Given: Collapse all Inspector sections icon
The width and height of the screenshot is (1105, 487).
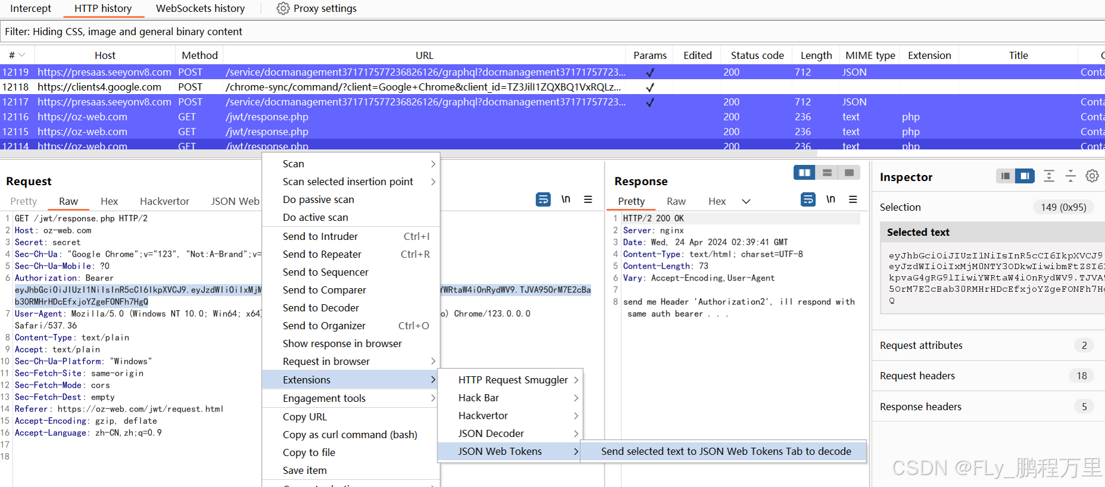Looking at the screenshot, I should 1070,176.
